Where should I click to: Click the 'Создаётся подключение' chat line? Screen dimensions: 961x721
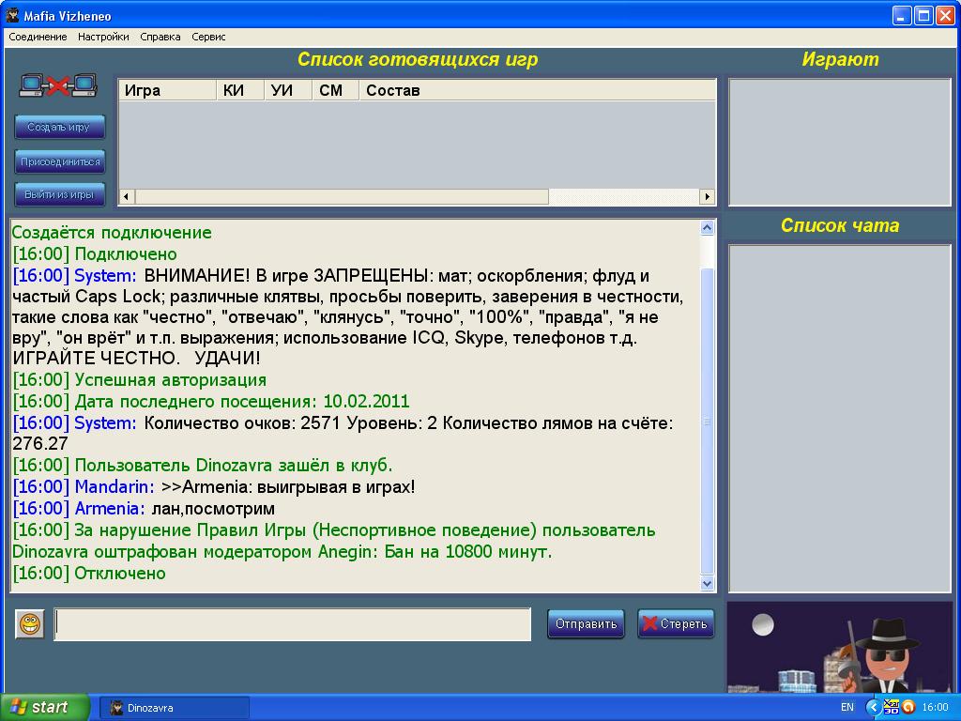click(112, 233)
